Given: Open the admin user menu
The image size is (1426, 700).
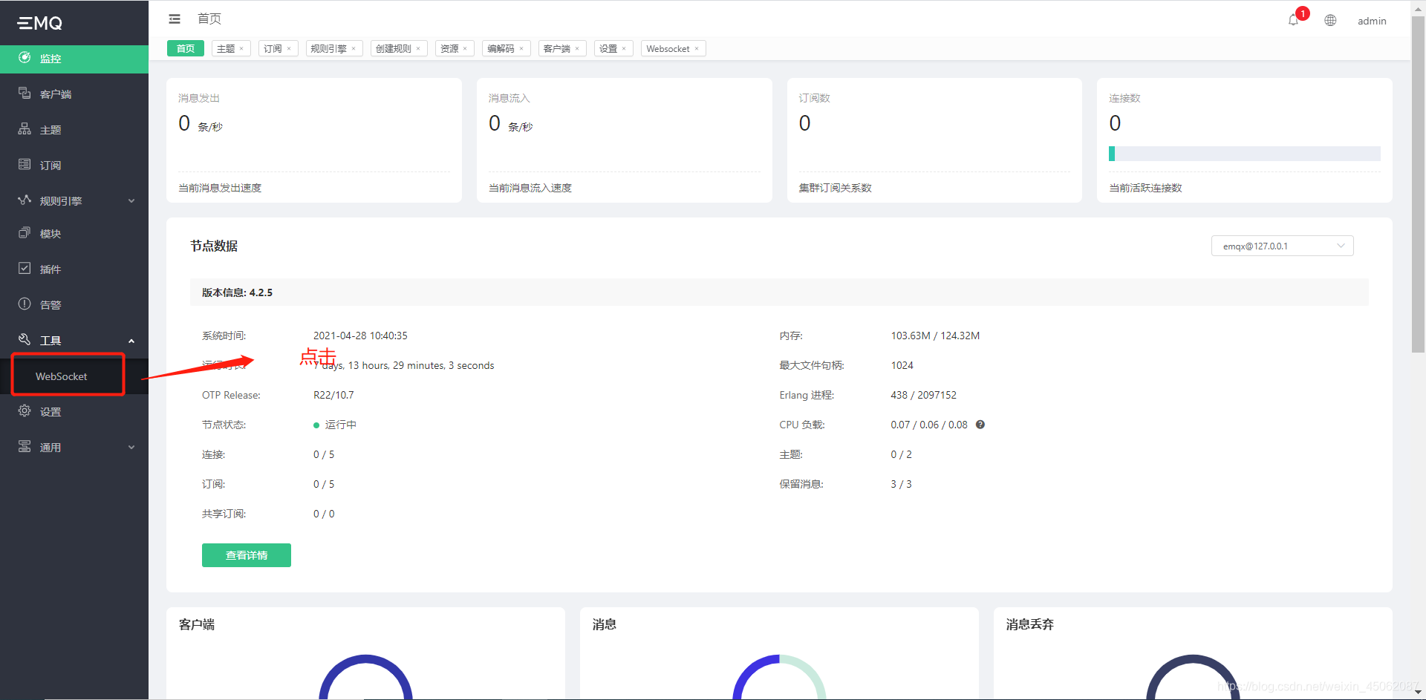Looking at the screenshot, I should (1372, 21).
